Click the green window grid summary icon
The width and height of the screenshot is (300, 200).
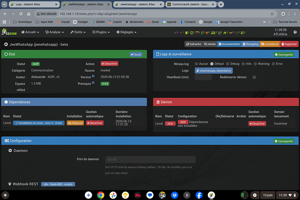(x=191, y=33)
